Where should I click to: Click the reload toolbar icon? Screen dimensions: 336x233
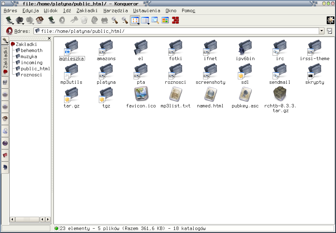click(51, 20)
